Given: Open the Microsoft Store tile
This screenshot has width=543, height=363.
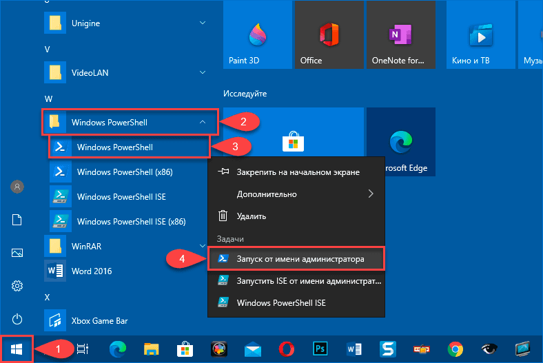Looking at the screenshot, I should click(294, 132).
